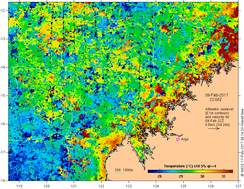This screenshot has height=189, width=244.
Task: Click the temperature colorbar at 28
Action: pos(159,171)
